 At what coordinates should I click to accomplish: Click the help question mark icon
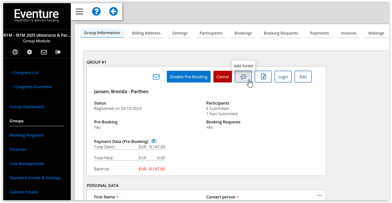point(96,12)
